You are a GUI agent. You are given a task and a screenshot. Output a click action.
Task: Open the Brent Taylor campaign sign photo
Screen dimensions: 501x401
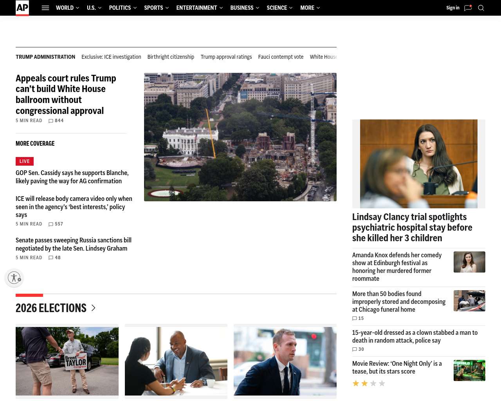point(67,361)
